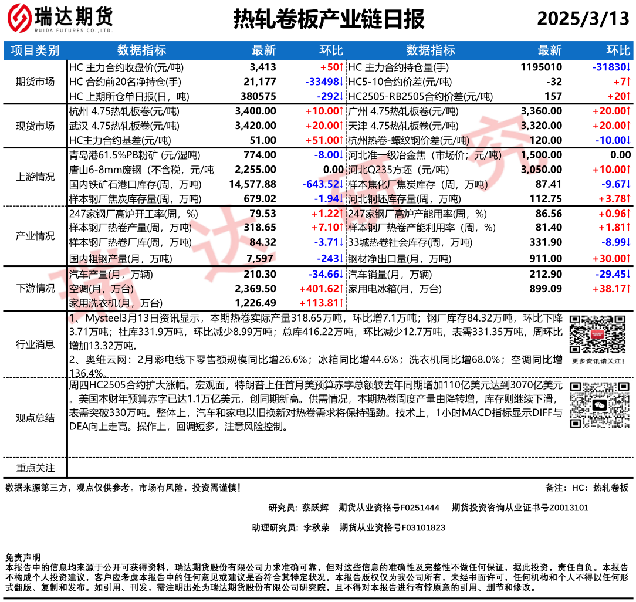Click the WeChat QR code beside 观点总结
This screenshot has height=602, width=636.
click(x=600, y=404)
